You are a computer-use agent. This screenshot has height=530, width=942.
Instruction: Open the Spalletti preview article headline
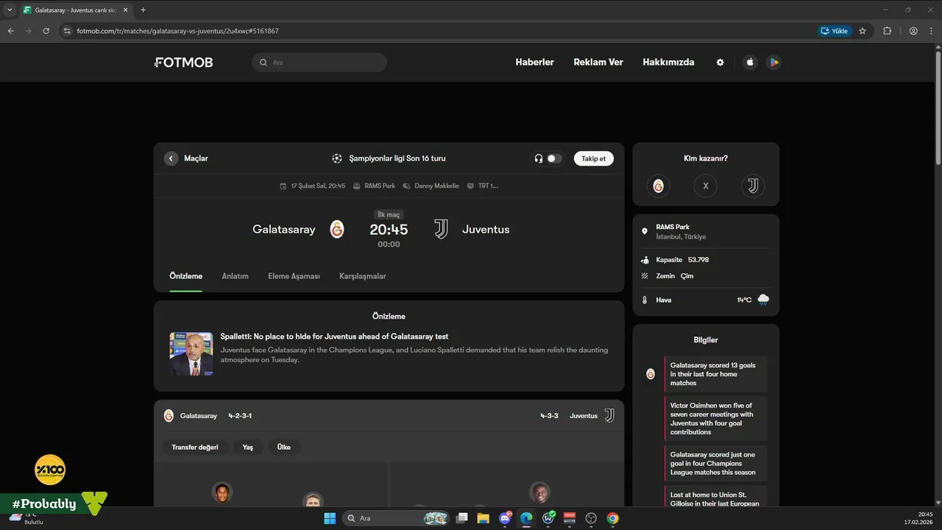point(335,336)
